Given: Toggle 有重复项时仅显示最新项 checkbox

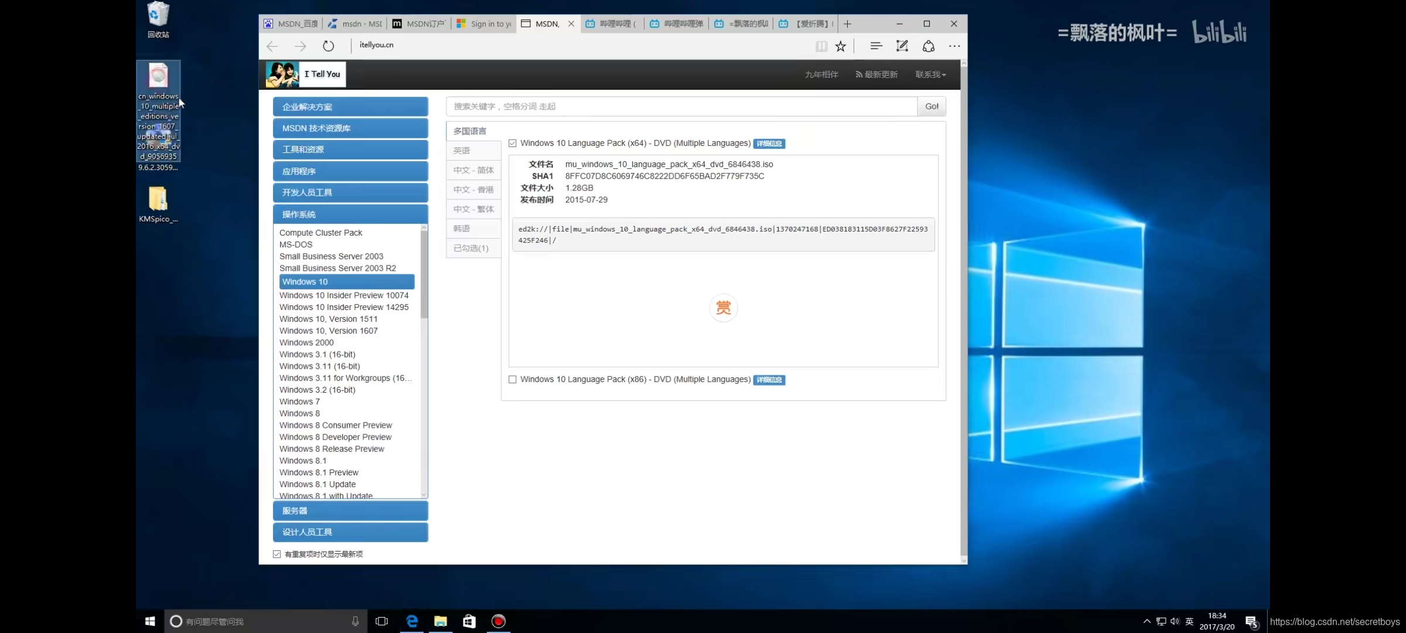Looking at the screenshot, I should (x=277, y=554).
